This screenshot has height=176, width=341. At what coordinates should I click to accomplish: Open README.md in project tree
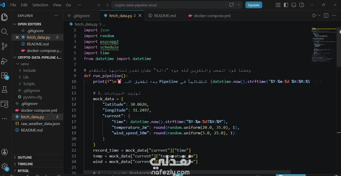click(x=37, y=130)
